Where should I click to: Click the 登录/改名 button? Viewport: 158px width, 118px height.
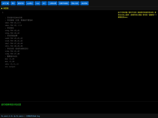(x=75, y=3)
